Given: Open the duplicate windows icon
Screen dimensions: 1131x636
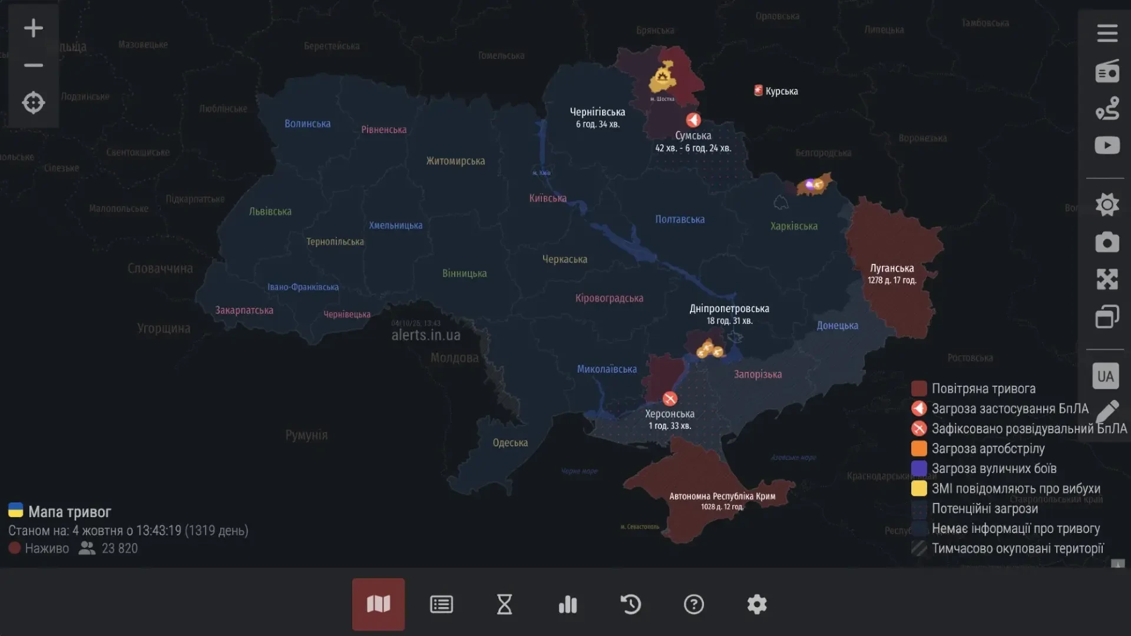Looking at the screenshot, I should pyautogui.click(x=1107, y=317).
